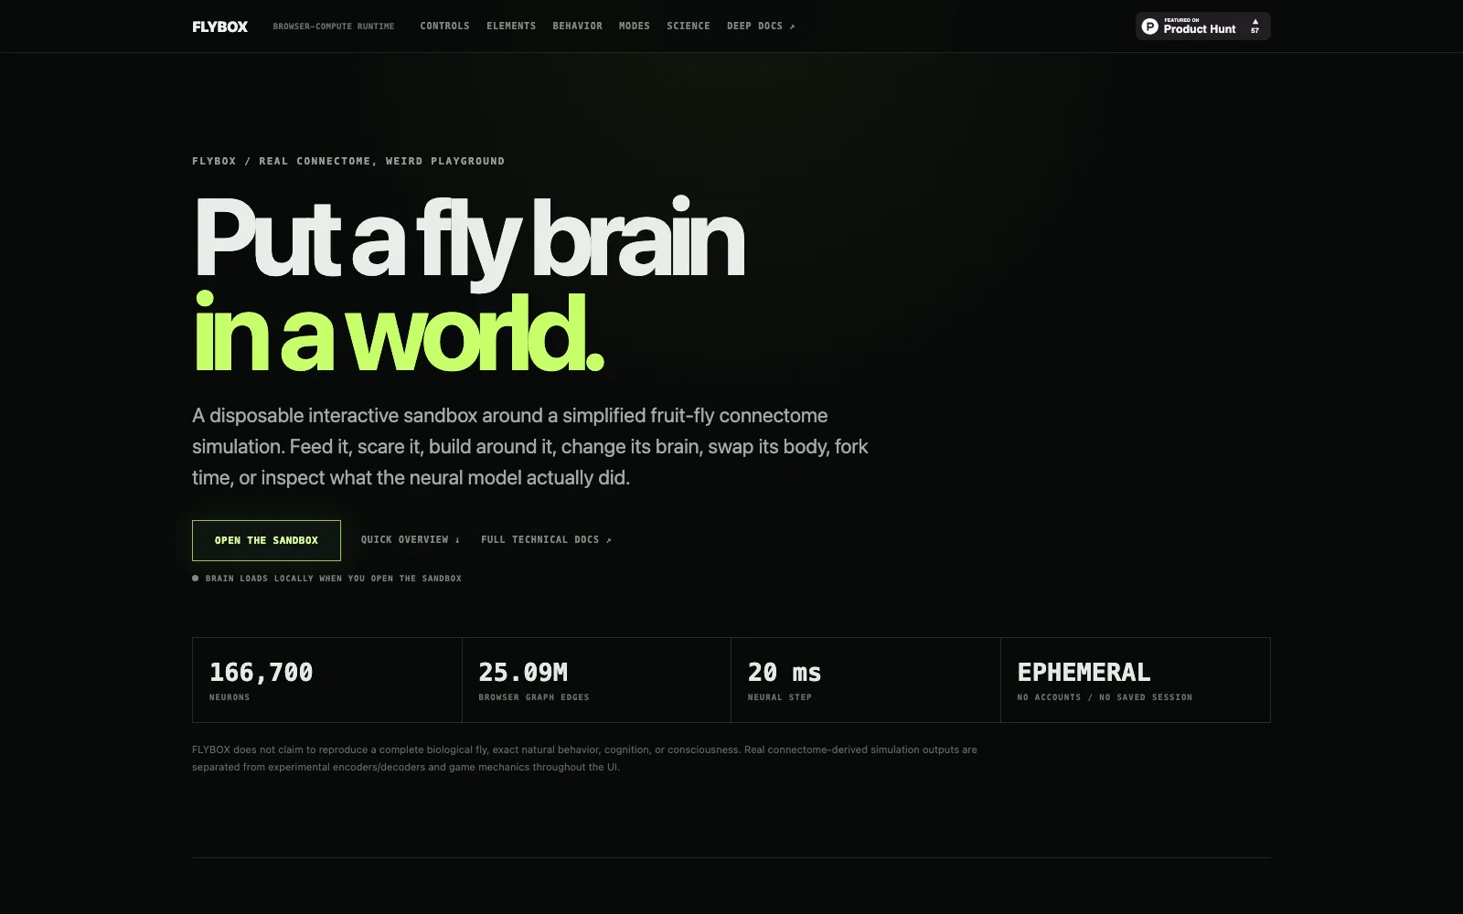Open the Science nav link

coord(689,27)
